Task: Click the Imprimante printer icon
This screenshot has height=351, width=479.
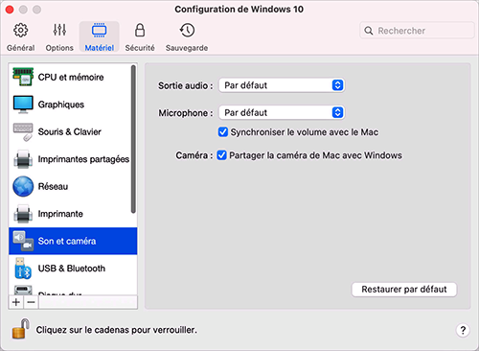Action: pos(23,214)
